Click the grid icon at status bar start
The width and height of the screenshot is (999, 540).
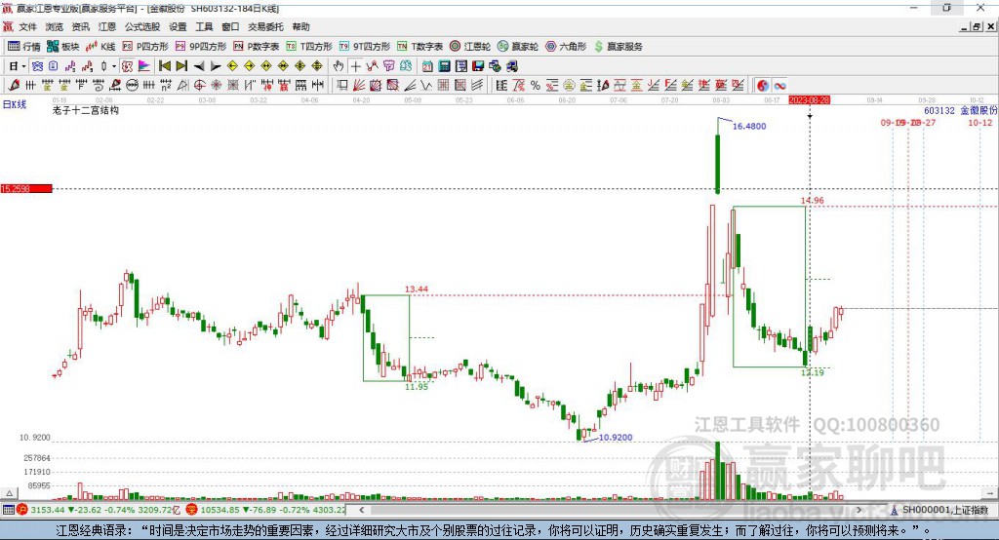pos(8,510)
